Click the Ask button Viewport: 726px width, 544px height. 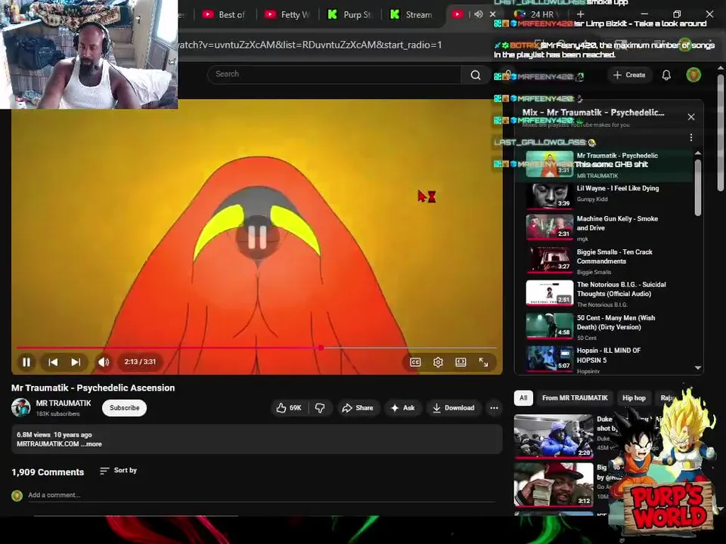[x=403, y=408]
